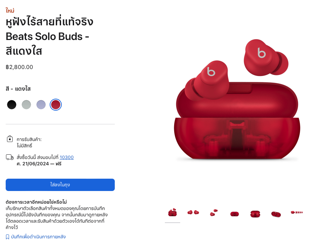Click the delivery truck icon
The image size is (319, 251).
click(10, 157)
